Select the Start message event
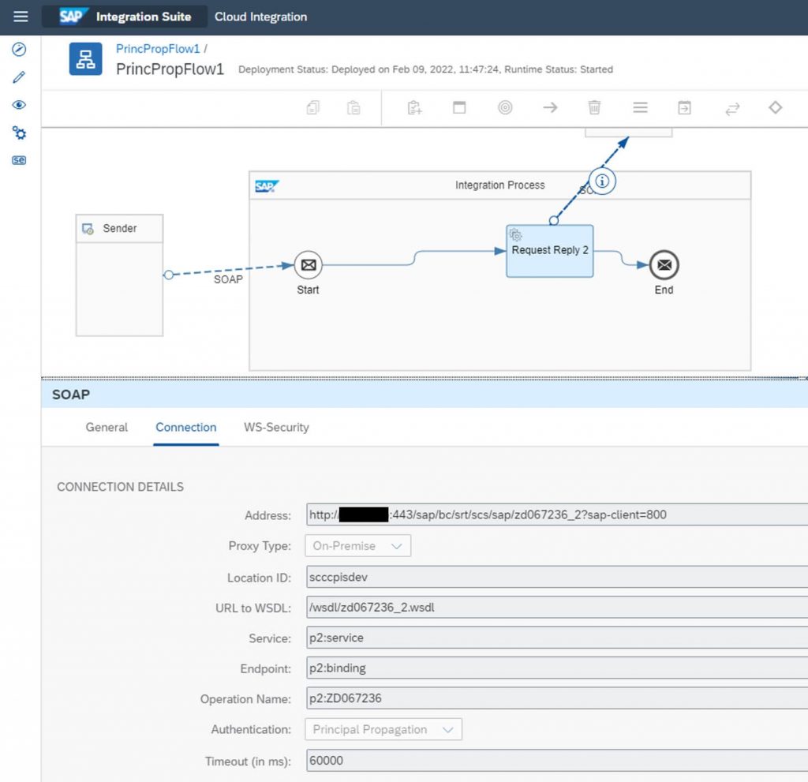 309,265
